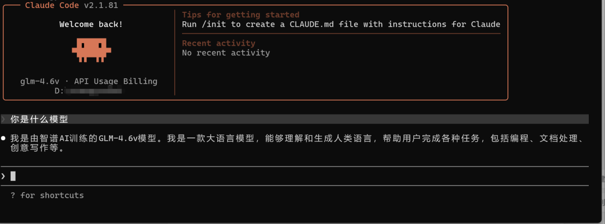Click the prompt chevron before 你是什么模型
This screenshot has width=605, height=224.
[x=4, y=119]
